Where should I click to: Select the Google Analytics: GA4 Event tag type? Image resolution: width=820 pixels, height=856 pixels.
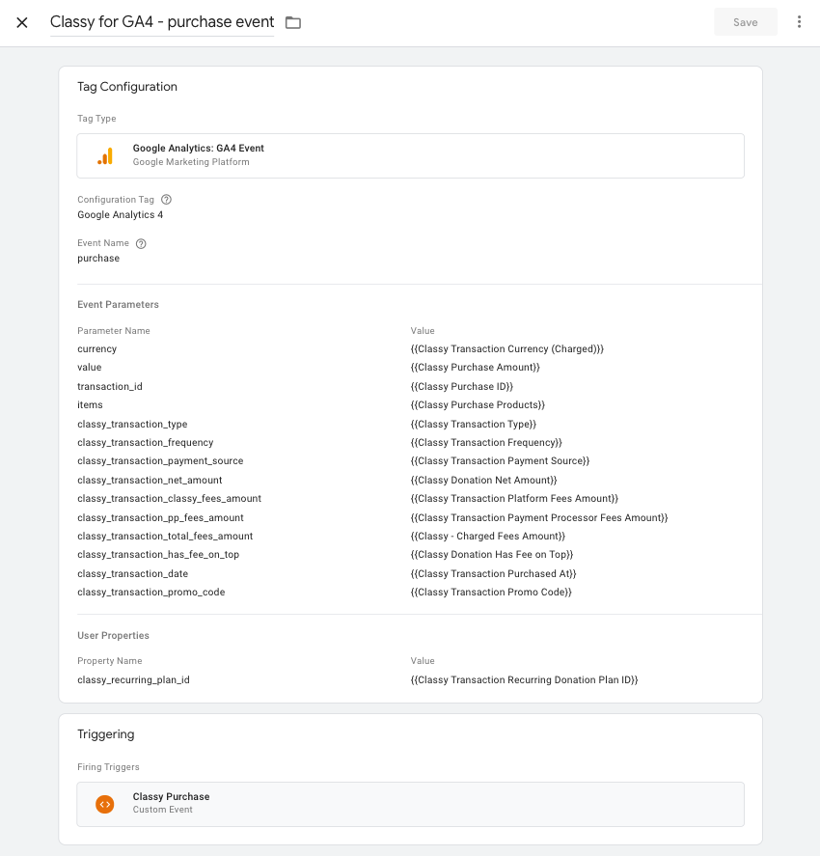(410, 155)
